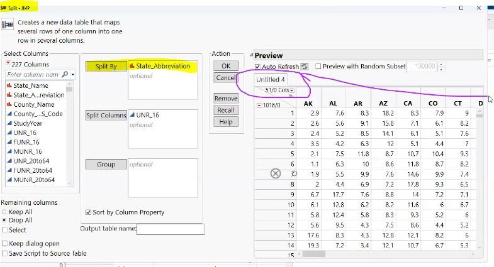
Task: Switch to the Untitled 4 preview tab
Action: click(270, 80)
